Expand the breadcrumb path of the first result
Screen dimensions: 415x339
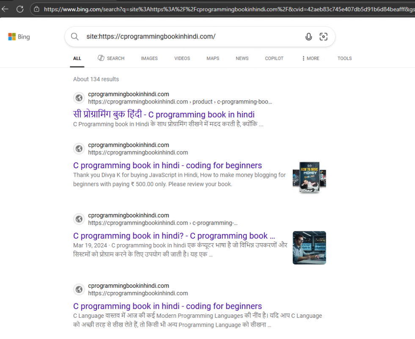[269, 101]
